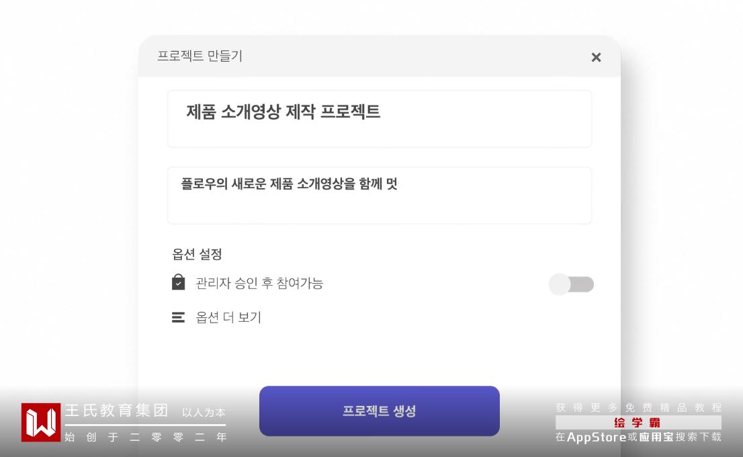Focus the project title field 제품 소개영상 제작 프로젝트
This screenshot has width=743, height=457.
(379, 118)
